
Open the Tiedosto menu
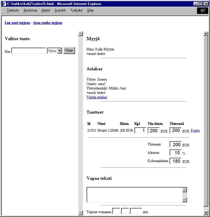point(13,10)
